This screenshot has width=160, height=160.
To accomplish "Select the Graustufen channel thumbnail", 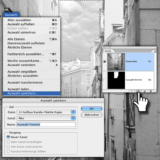I will [116, 62].
